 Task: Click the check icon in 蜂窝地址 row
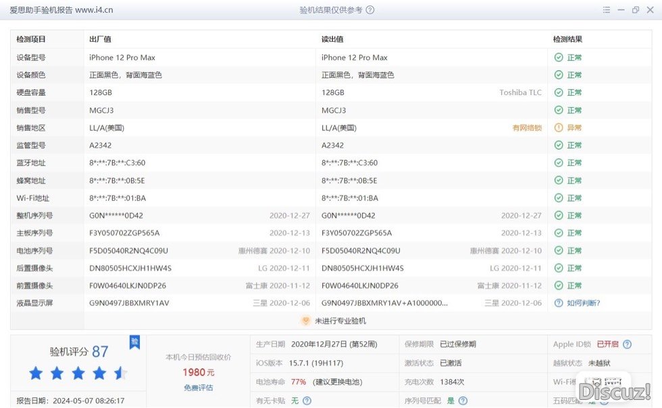pyautogui.click(x=559, y=181)
